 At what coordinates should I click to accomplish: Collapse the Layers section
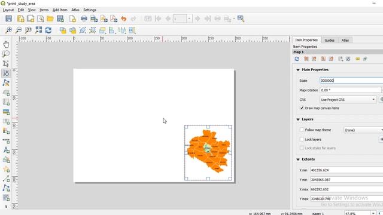pyautogui.click(x=298, y=119)
